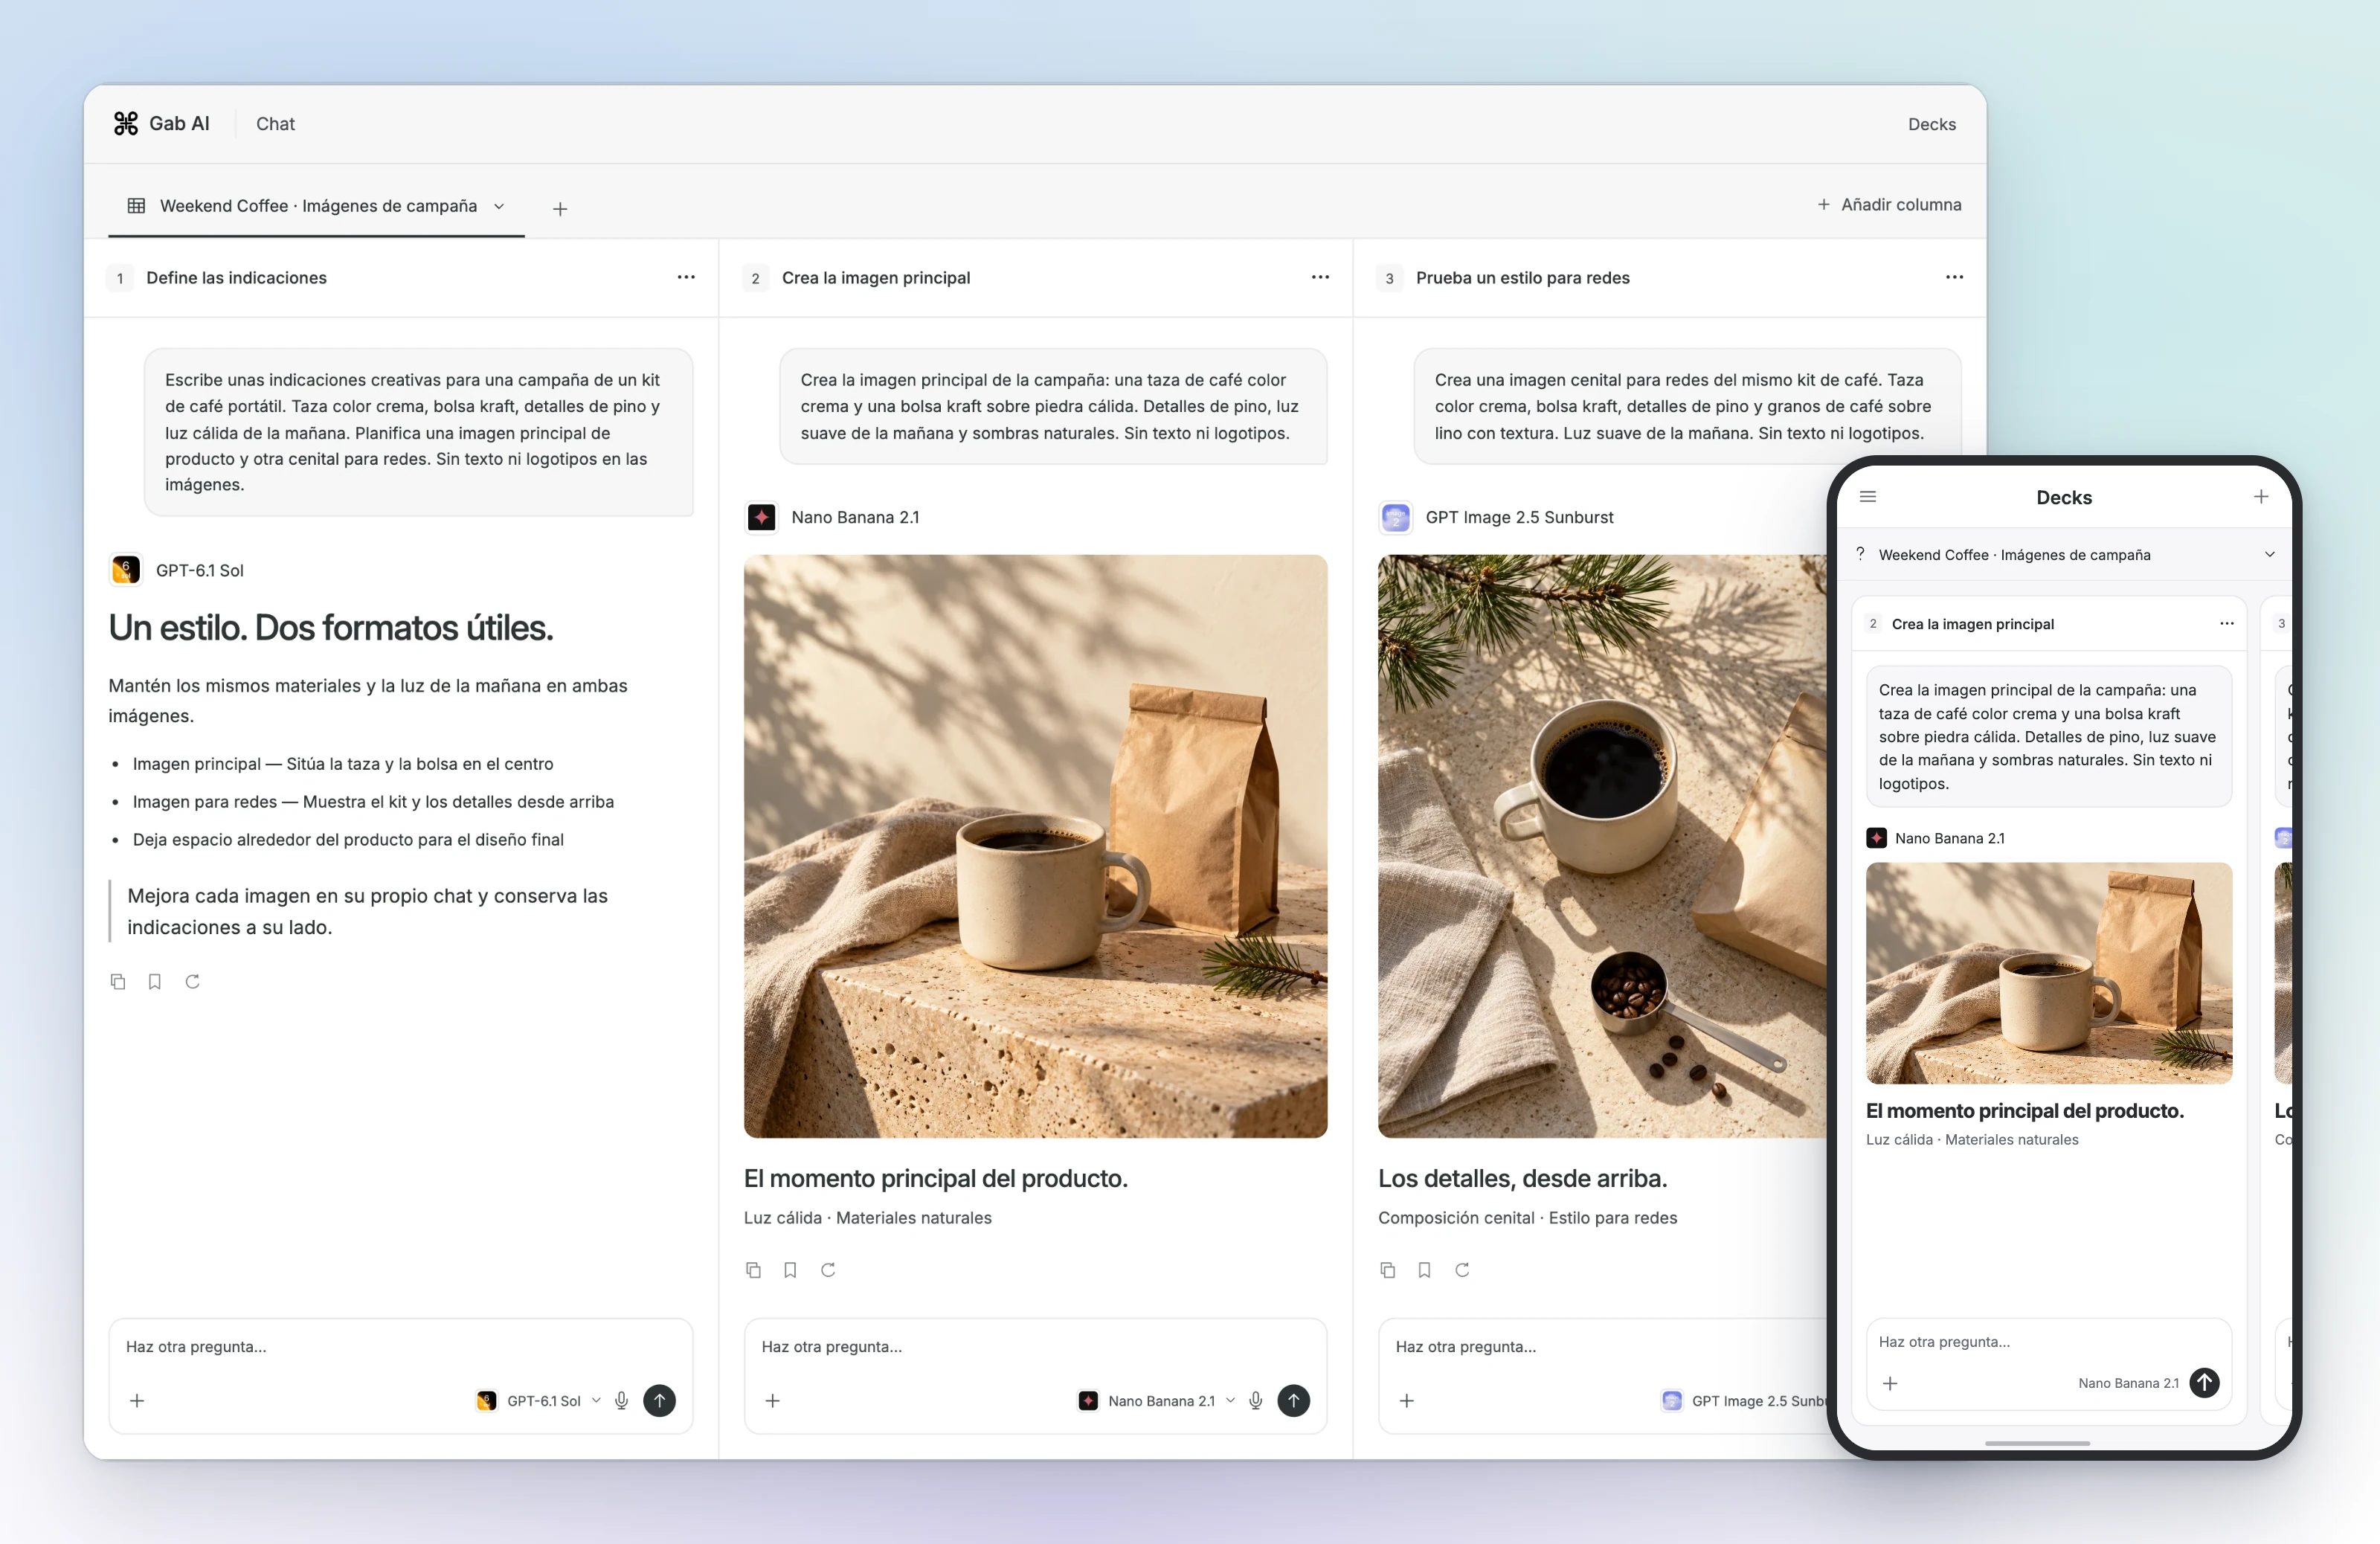Tap plus attachment icon in phone input
The width and height of the screenshot is (2380, 1544).
1890,1383
